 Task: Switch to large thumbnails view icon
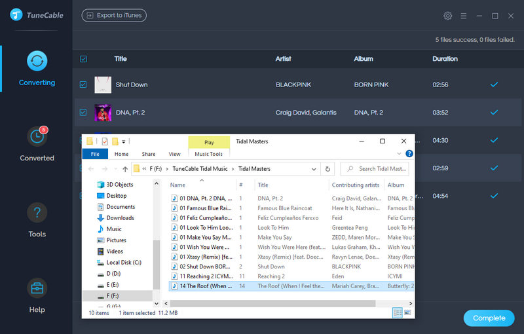tap(407, 313)
